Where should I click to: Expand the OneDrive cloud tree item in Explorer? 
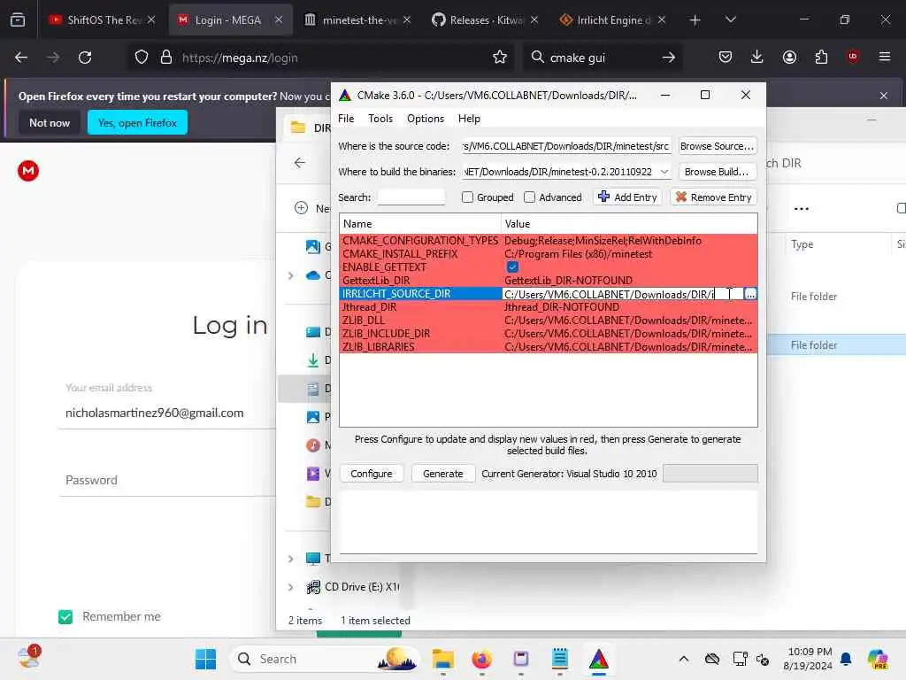[x=290, y=276]
